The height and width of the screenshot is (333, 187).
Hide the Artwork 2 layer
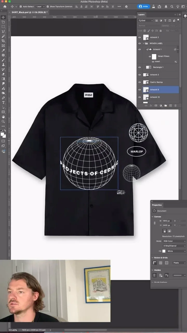point(140,37)
